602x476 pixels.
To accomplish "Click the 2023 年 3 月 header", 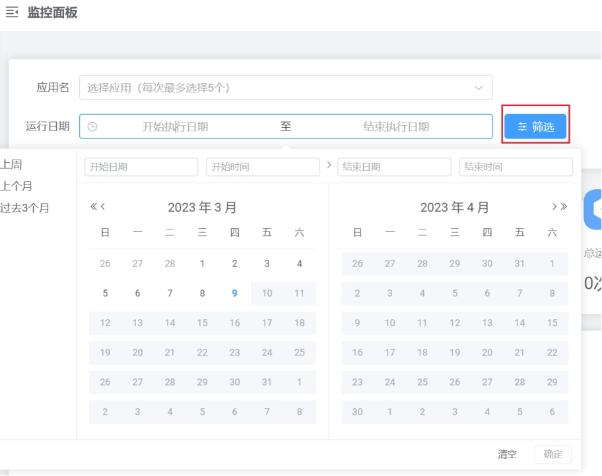I will pyautogui.click(x=202, y=208).
